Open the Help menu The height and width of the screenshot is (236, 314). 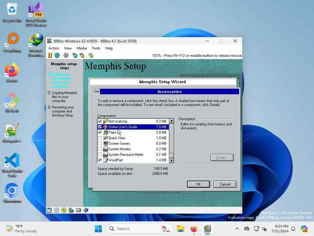(109, 48)
